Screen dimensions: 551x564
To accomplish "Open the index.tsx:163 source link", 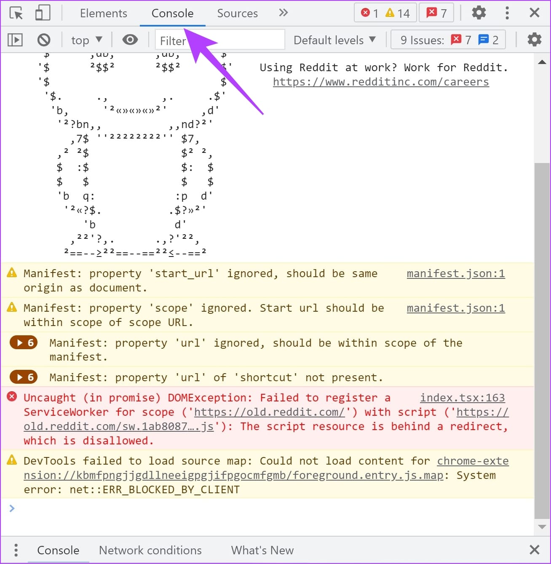I will pyautogui.click(x=463, y=398).
